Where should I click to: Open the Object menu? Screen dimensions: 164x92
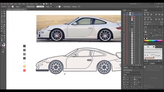[12, 4]
